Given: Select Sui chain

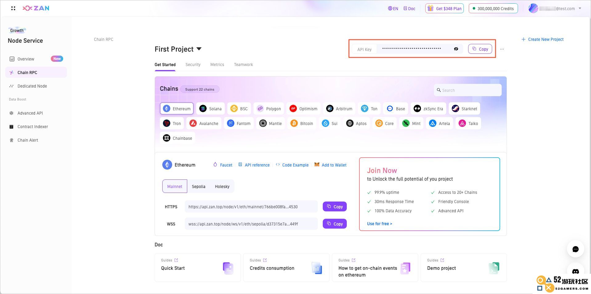Looking at the screenshot, I should click(330, 123).
